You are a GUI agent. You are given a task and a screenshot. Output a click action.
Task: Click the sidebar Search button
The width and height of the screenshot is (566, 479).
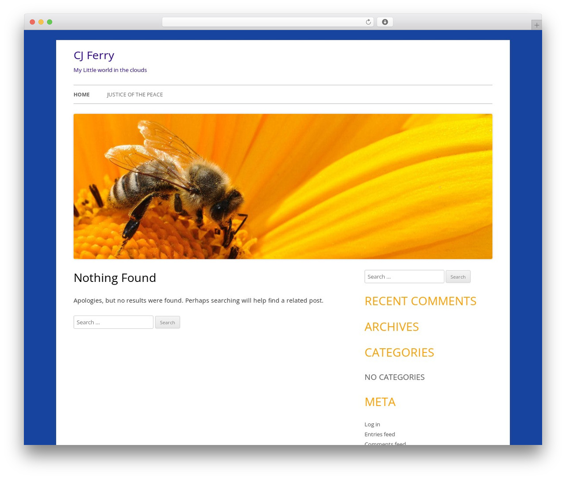click(458, 277)
